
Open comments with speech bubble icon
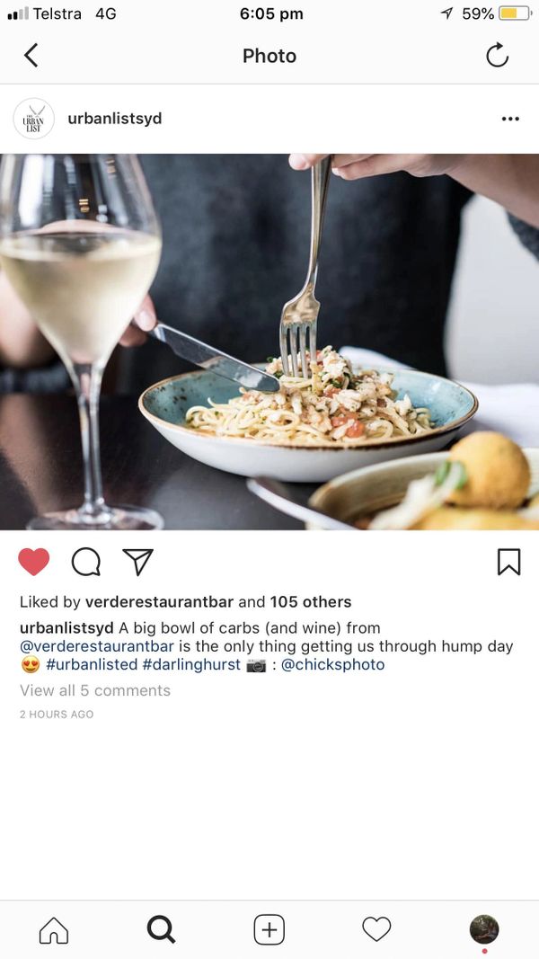coord(85,562)
